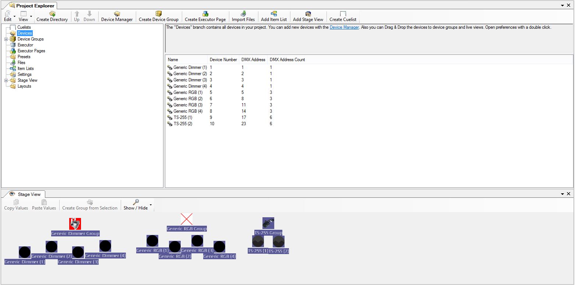Select the TS-255 Group icon on stage

coord(268,223)
